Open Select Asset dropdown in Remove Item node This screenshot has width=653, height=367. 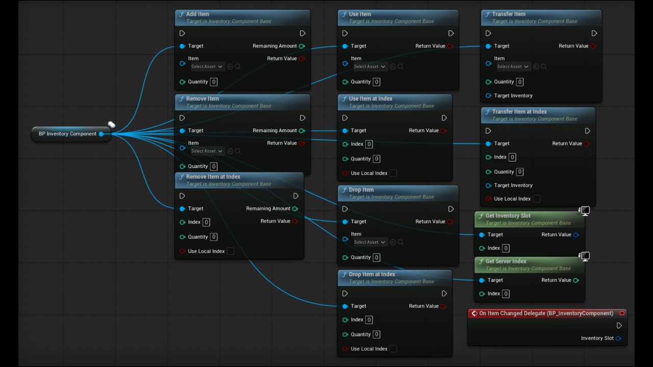click(207, 151)
